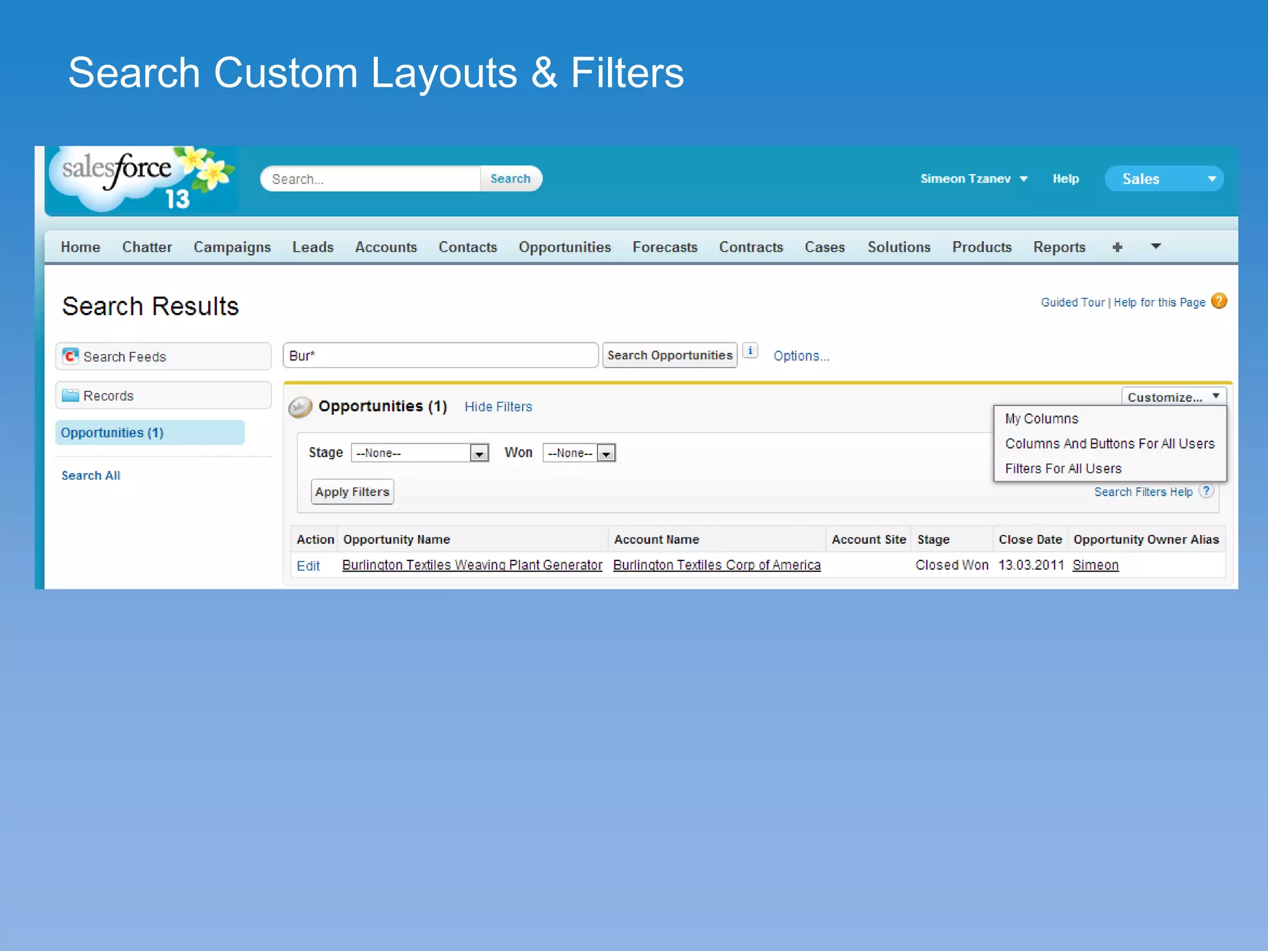Open the Accounts tab
This screenshot has height=951, width=1268.
click(386, 247)
